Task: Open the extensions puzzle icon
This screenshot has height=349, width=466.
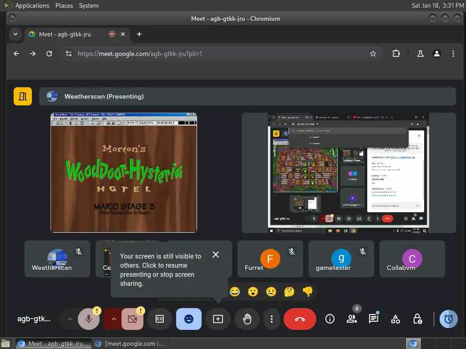Action: (396, 54)
